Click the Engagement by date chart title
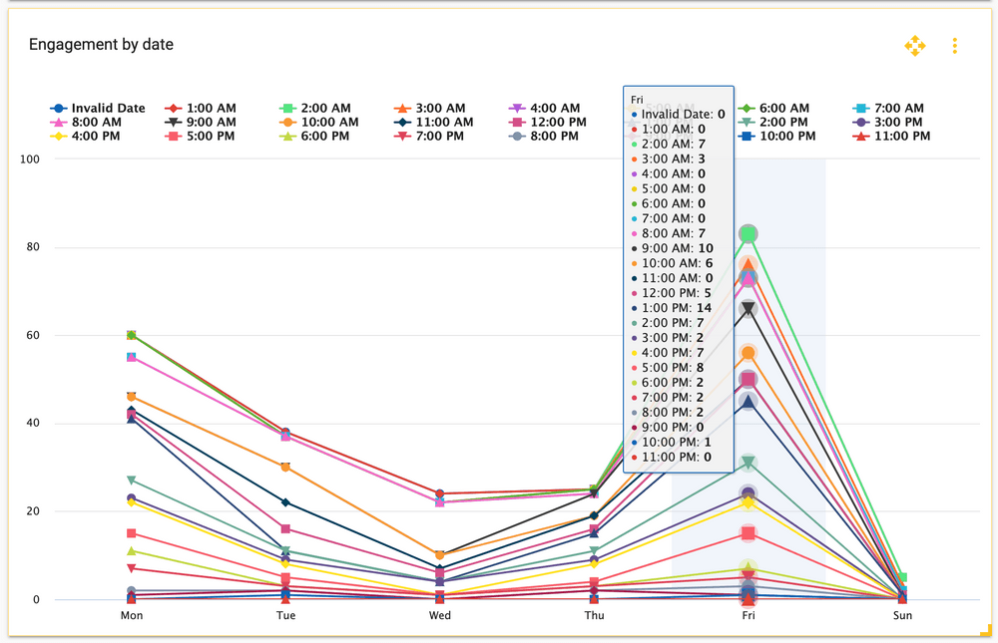 pyautogui.click(x=101, y=45)
